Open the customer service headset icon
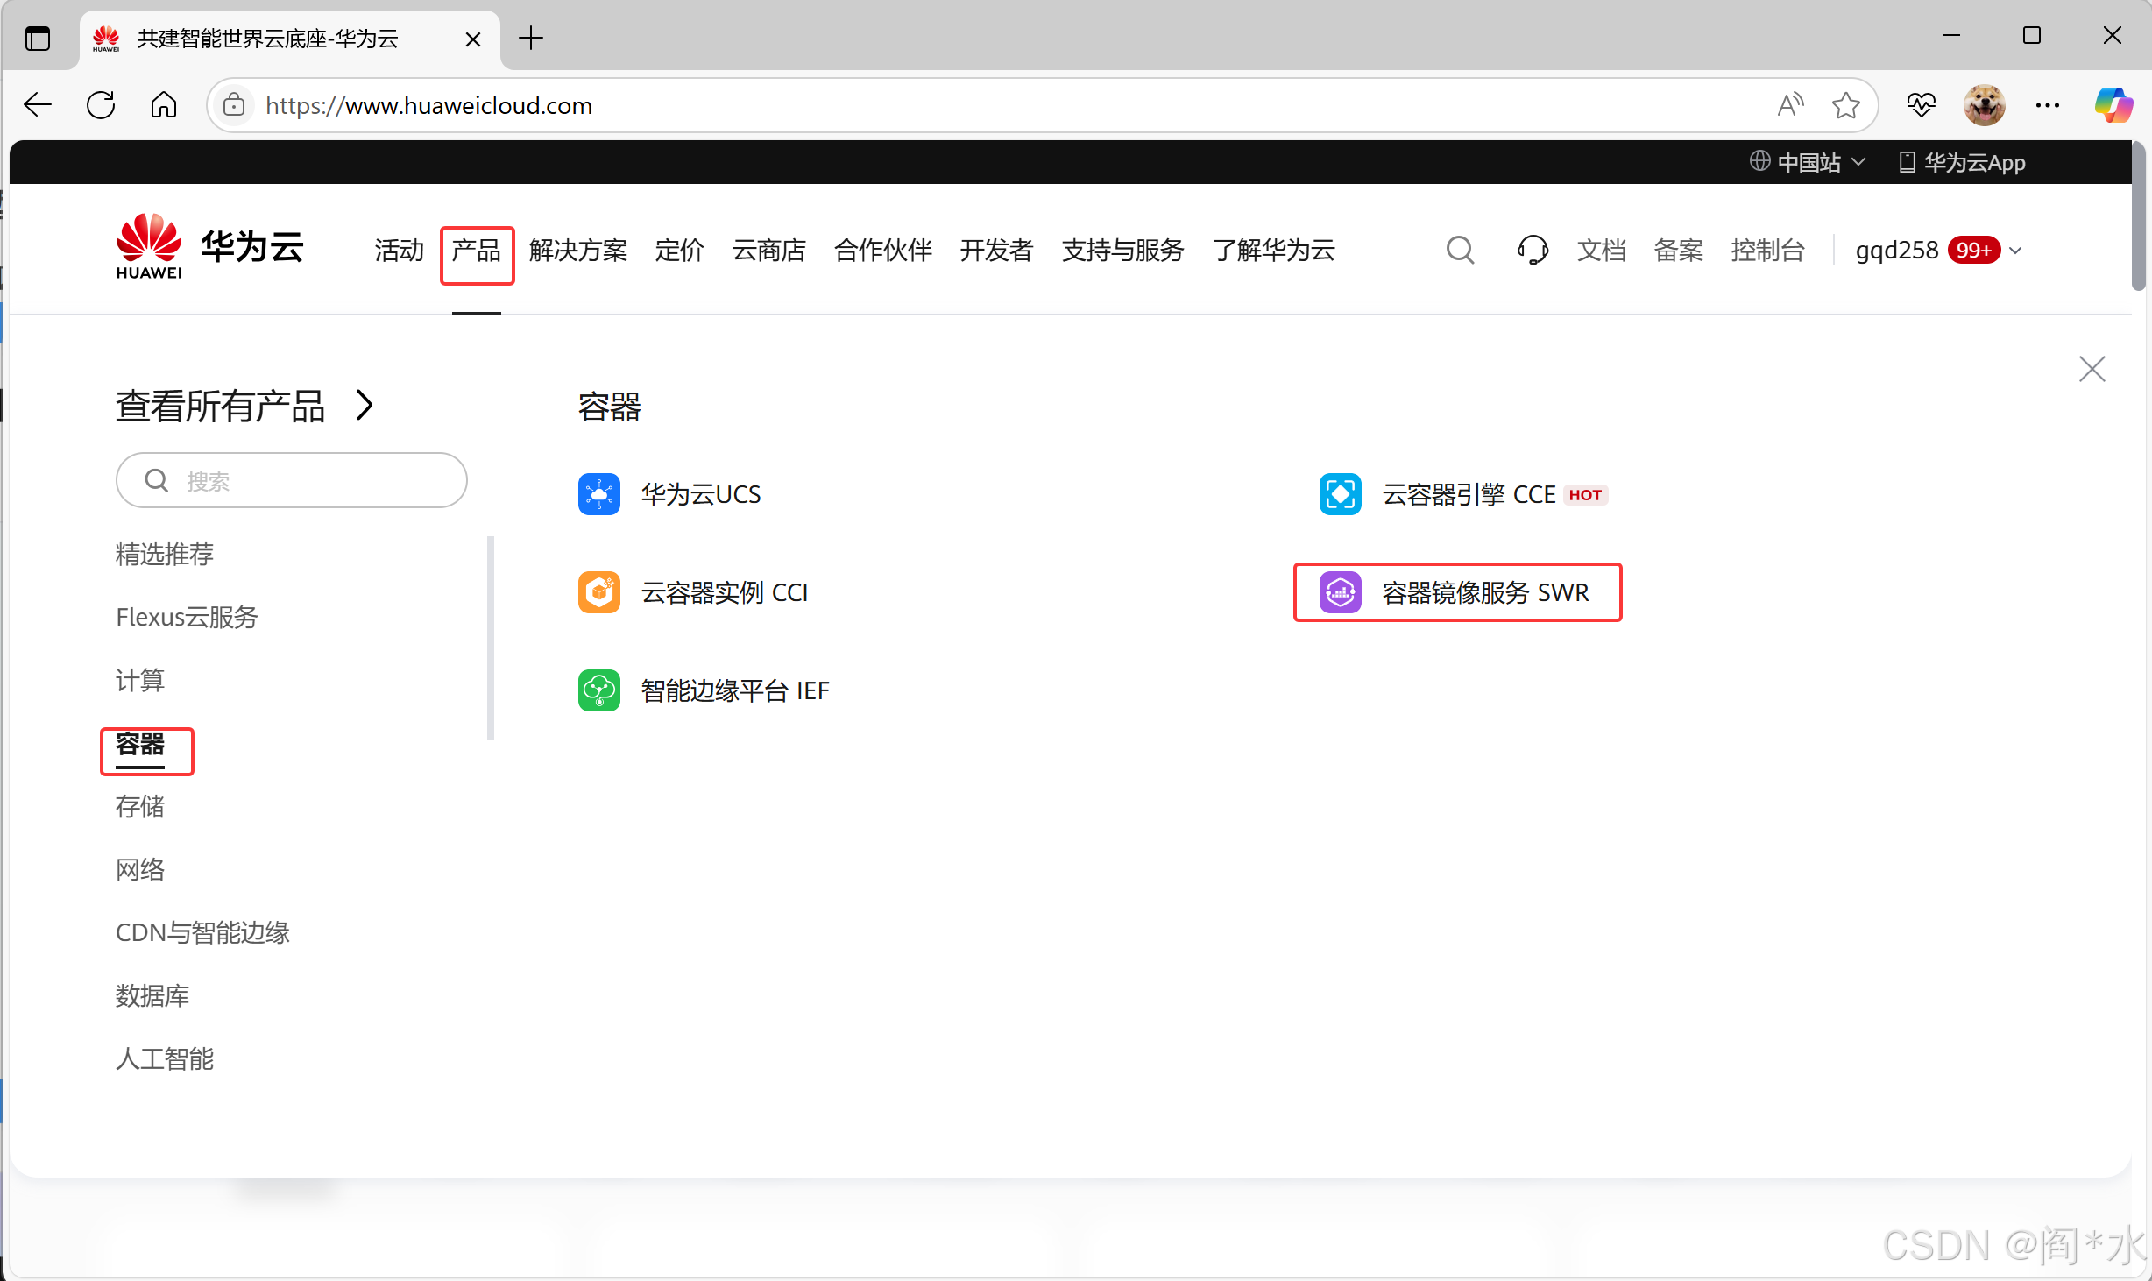 click(x=1532, y=251)
